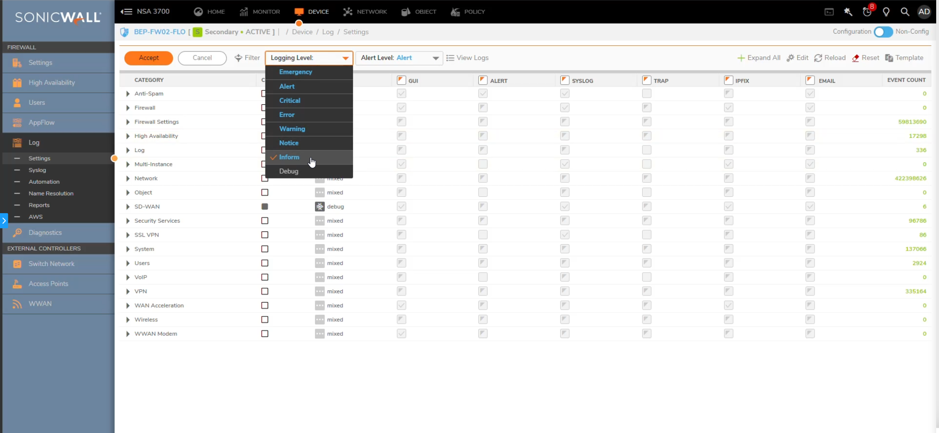Expand the Firewall Settings category
939x433 pixels.
click(x=128, y=122)
